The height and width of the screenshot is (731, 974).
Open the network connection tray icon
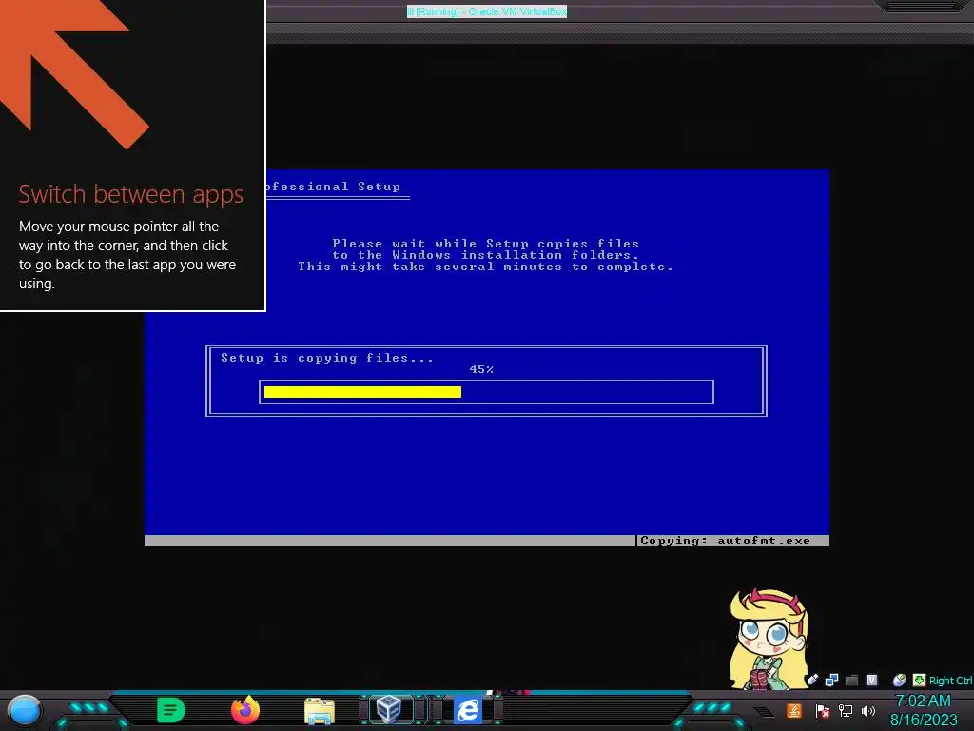846,710
